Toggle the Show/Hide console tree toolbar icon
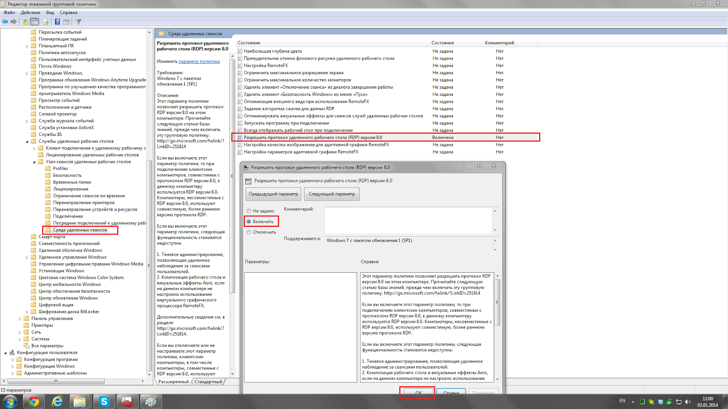The height and width of the screenshot is (409, 728). tap(35, 22)
